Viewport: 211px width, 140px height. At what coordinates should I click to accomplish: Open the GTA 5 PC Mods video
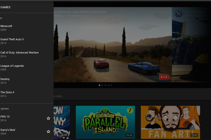click(x=191, y=44)
